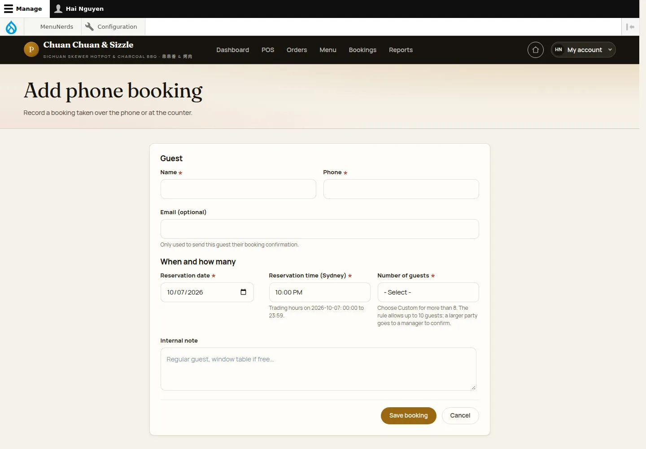Collapse the admin toolbar orientation arrow
The height and width of the screenshot is (449, 646).
[x=630, y=27]
